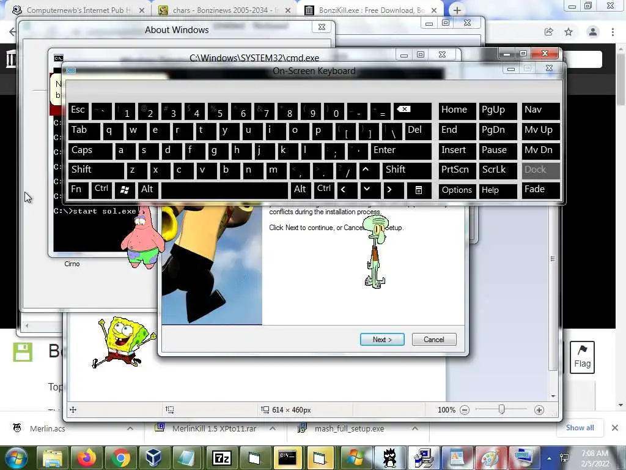Open the Windows flag taskbar icon
The height and width of the screenshot is (470, 626).
(355, 458)
